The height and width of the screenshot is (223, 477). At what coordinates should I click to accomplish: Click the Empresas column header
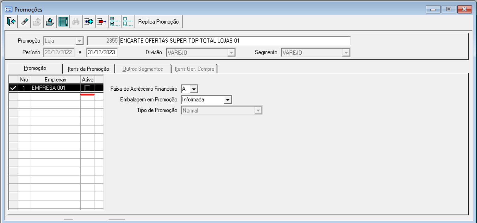pos(55,80)
